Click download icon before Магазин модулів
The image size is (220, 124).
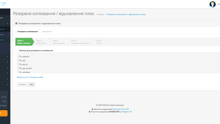92,109
